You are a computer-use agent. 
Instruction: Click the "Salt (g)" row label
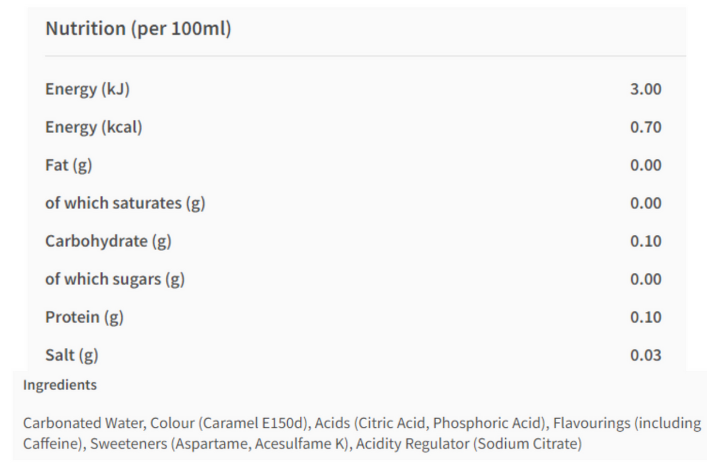click(x=71, y=356)
